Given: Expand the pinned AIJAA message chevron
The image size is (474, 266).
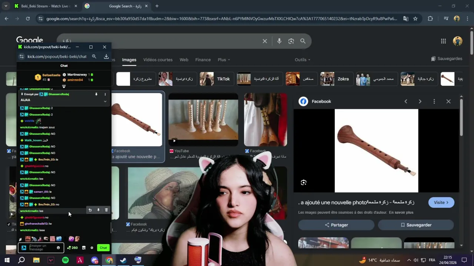Looking at the screenshot, I should click(x=105, y=101).
